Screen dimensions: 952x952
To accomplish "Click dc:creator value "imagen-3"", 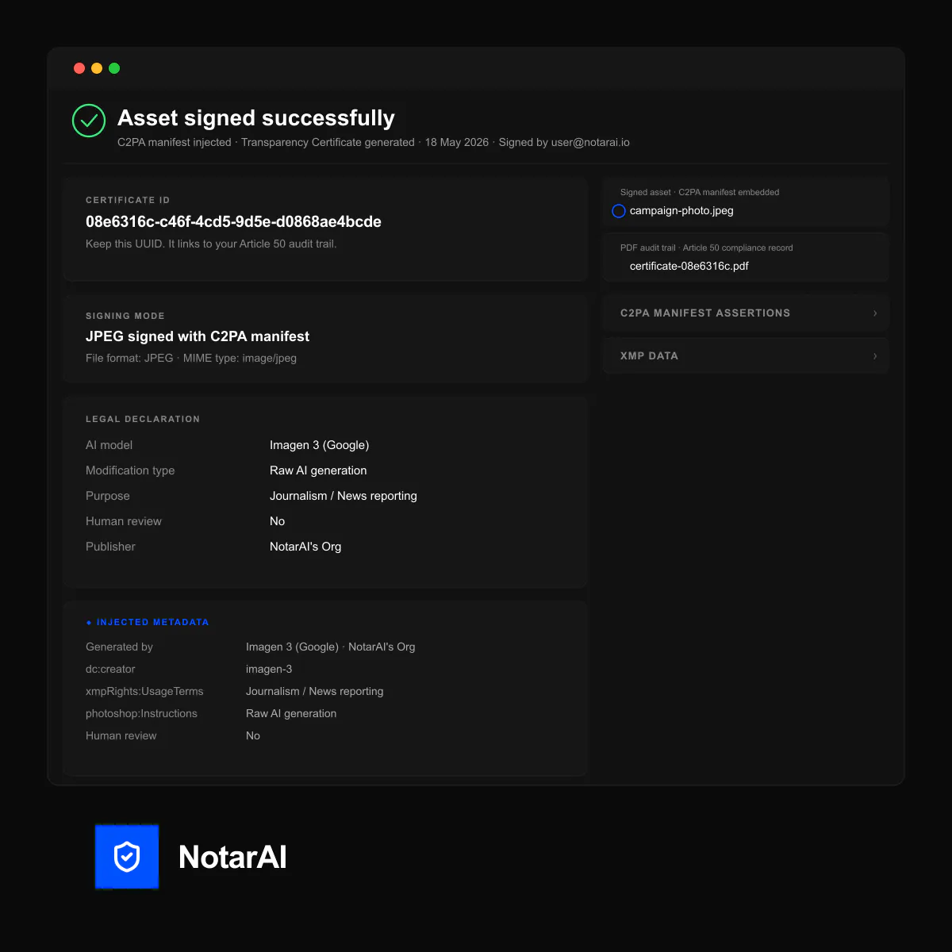I will click(x=269, y=669).
